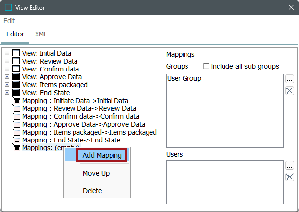Expand the View: Initial Data node

click(7, 53)
